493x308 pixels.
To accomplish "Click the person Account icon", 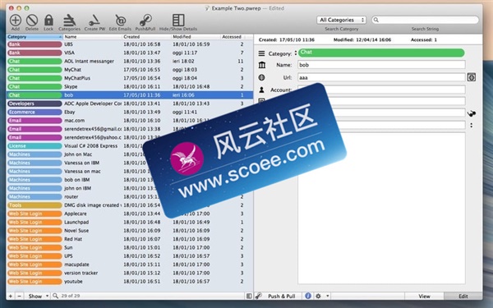I will [261, 90].
